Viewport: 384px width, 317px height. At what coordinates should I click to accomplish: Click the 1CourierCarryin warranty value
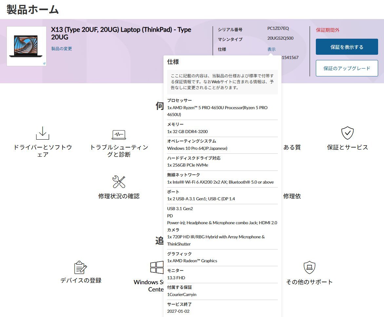[x=182, y=294]
